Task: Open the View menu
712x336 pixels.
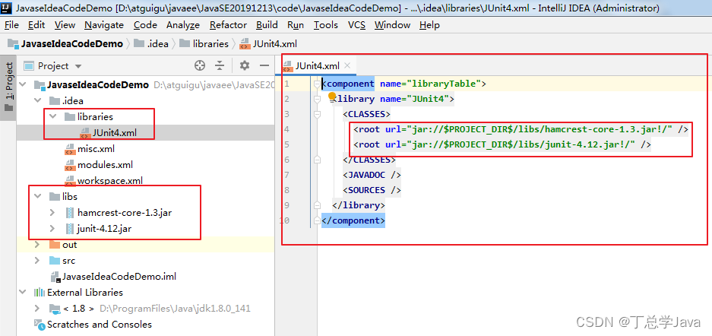Action: coord(65,25)
